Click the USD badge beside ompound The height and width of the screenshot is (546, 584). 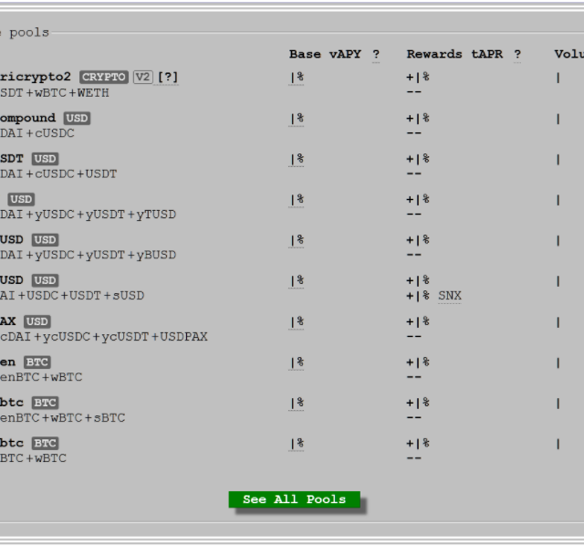pos(77,118)
